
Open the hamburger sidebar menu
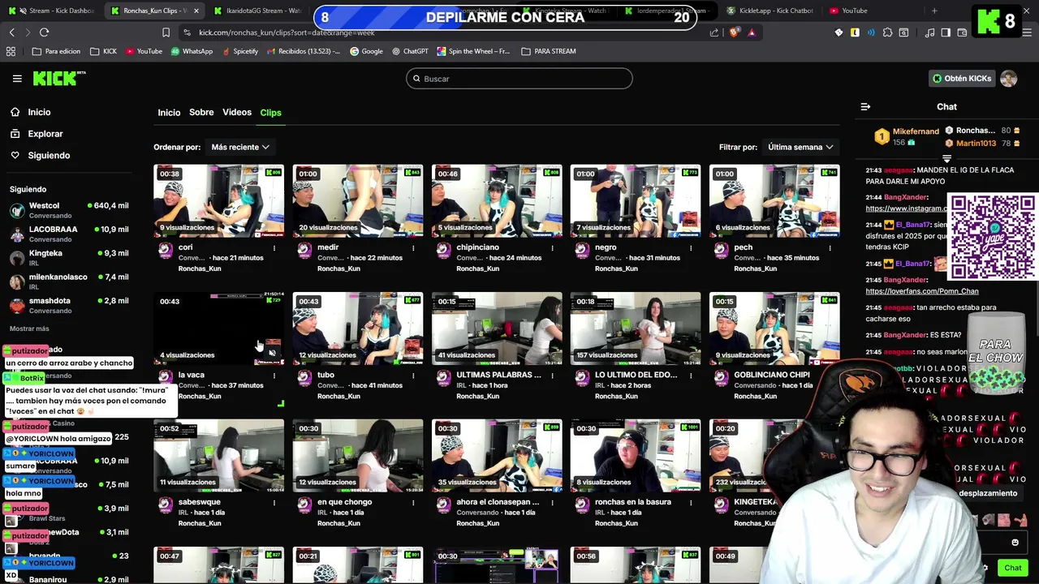[17, 79]
